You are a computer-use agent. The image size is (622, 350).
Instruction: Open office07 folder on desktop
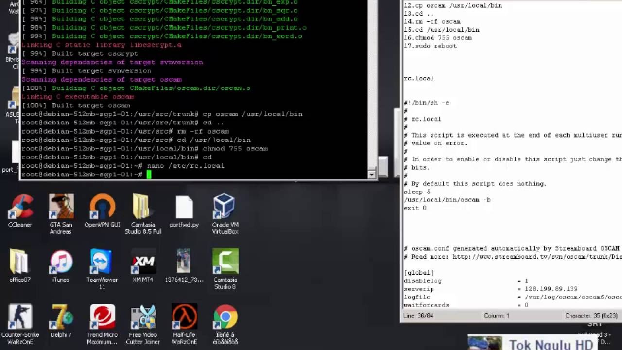click(x=20, y=266)
